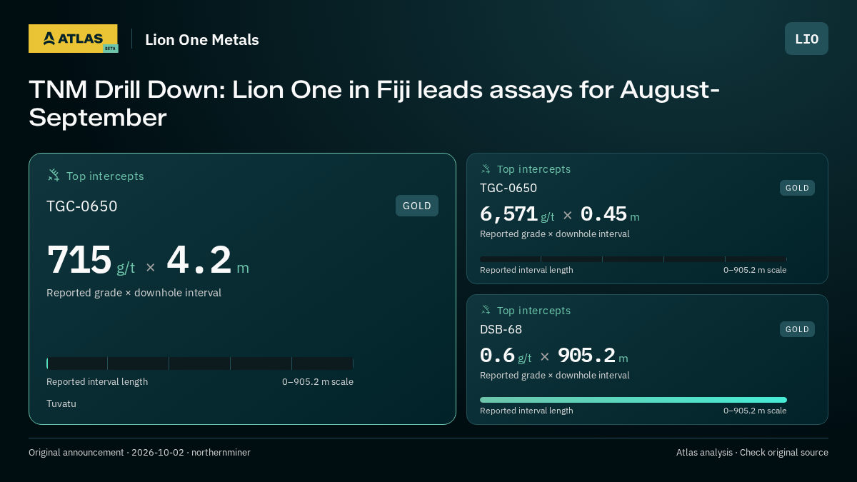
Task: Click the drill icon in the 6,571 g/t card
Action: pyautogui.click(x=486, y=169)
